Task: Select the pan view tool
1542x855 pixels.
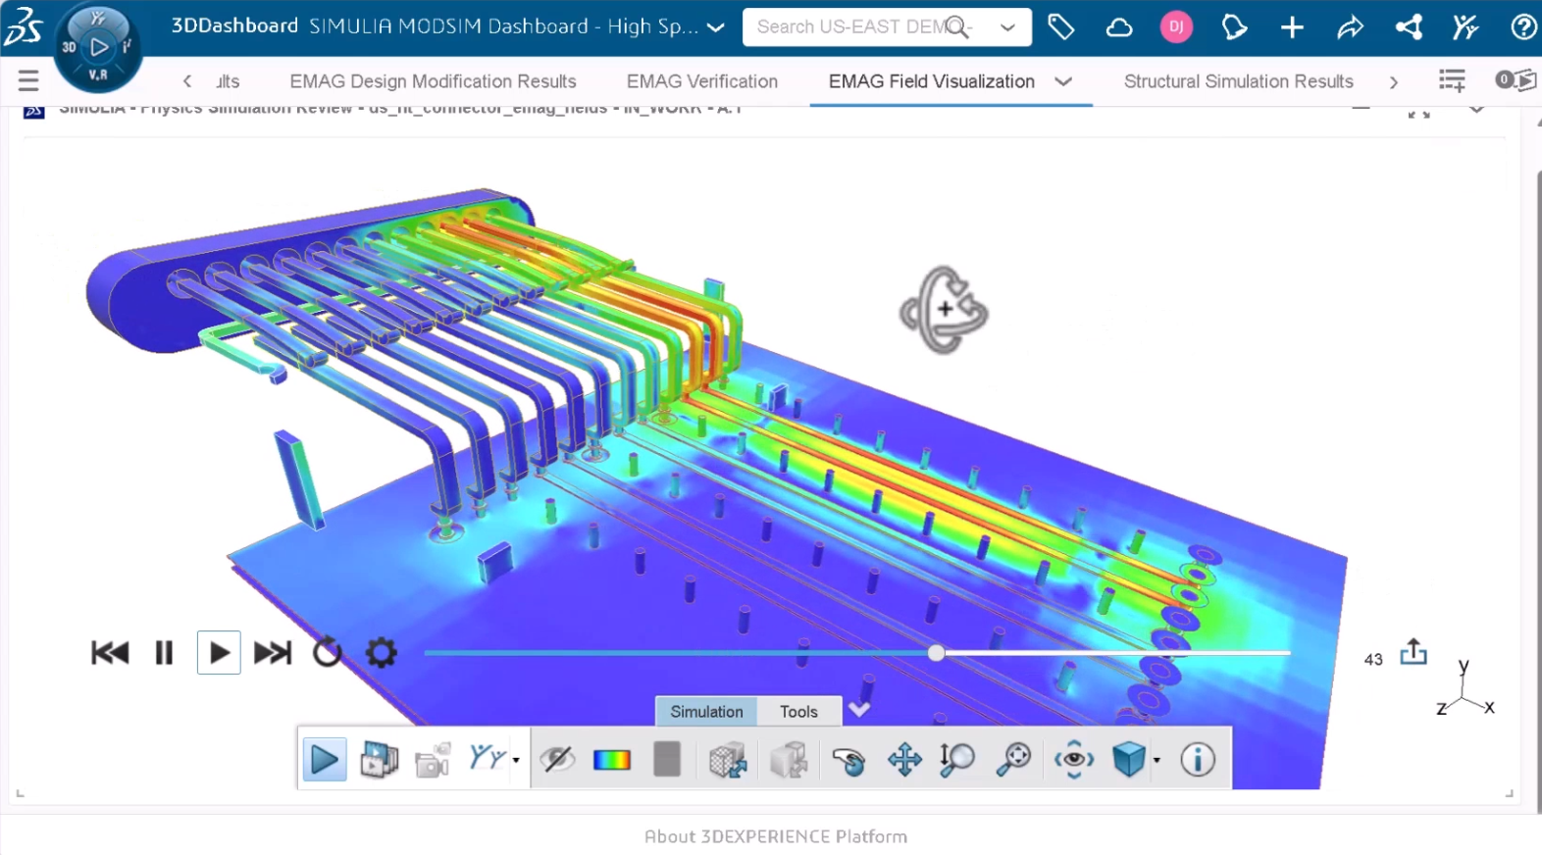Action: (903, 760)
